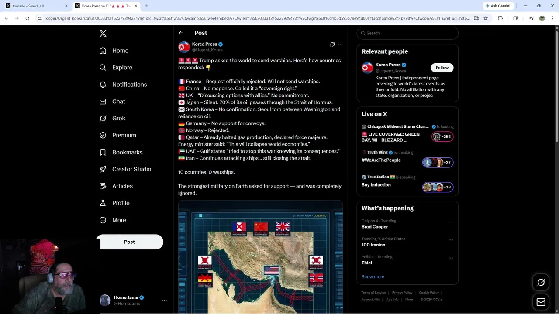Open the #WeAreThePeople live space
Image resolution: width=559 pixels, height=314 pixels.
coord(381,160)
